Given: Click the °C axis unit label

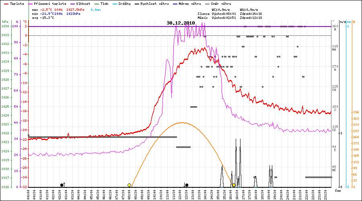Looking at the screenshot, I should [x=25, y=22].
